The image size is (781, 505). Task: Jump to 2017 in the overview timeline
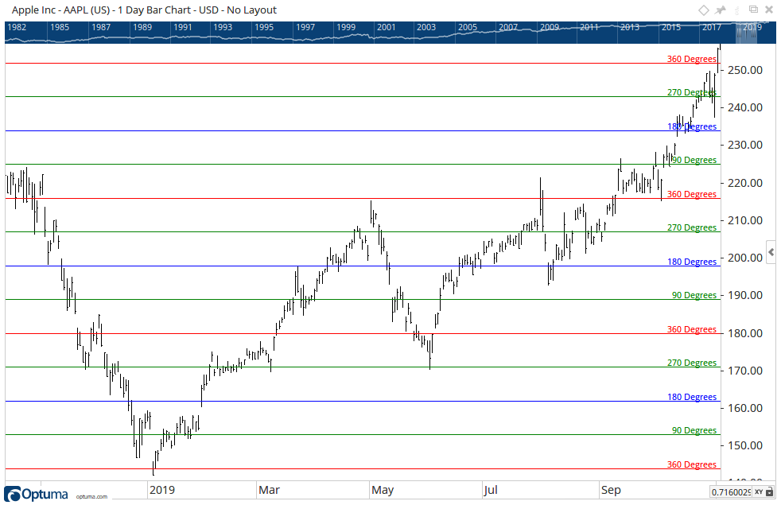point(712,27)
